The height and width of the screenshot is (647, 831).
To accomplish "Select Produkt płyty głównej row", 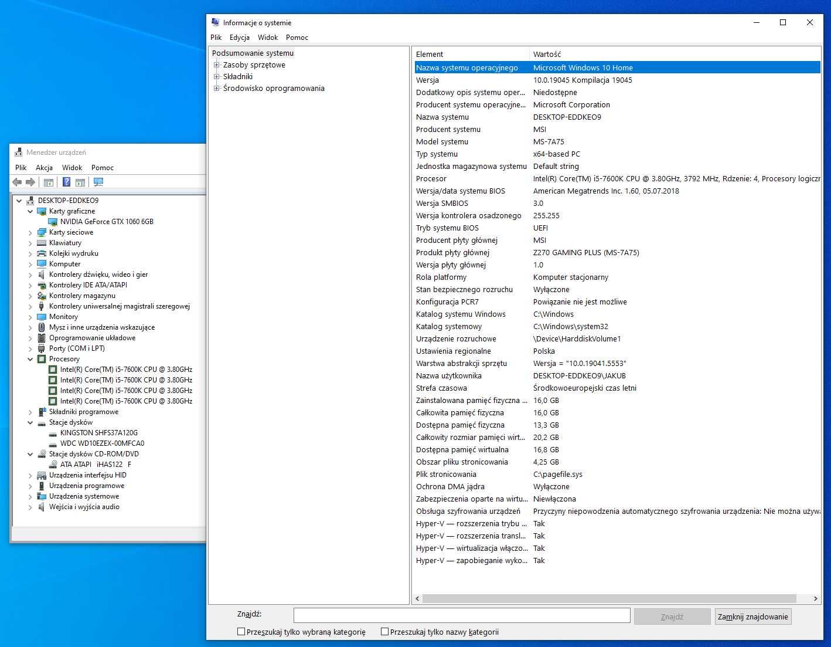I will pos(617,253).
